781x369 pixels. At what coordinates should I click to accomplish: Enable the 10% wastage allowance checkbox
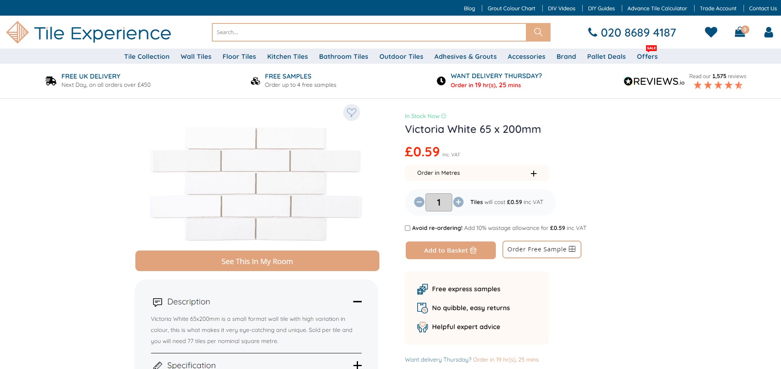point(408,228)
